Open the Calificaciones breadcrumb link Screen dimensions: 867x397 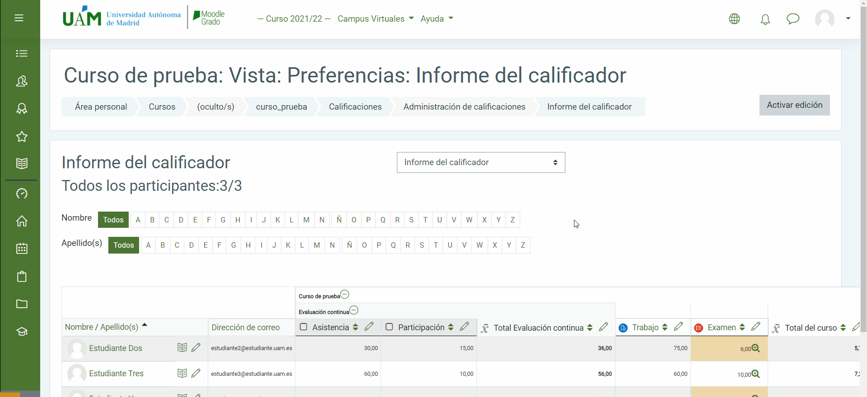click(355, 107)
